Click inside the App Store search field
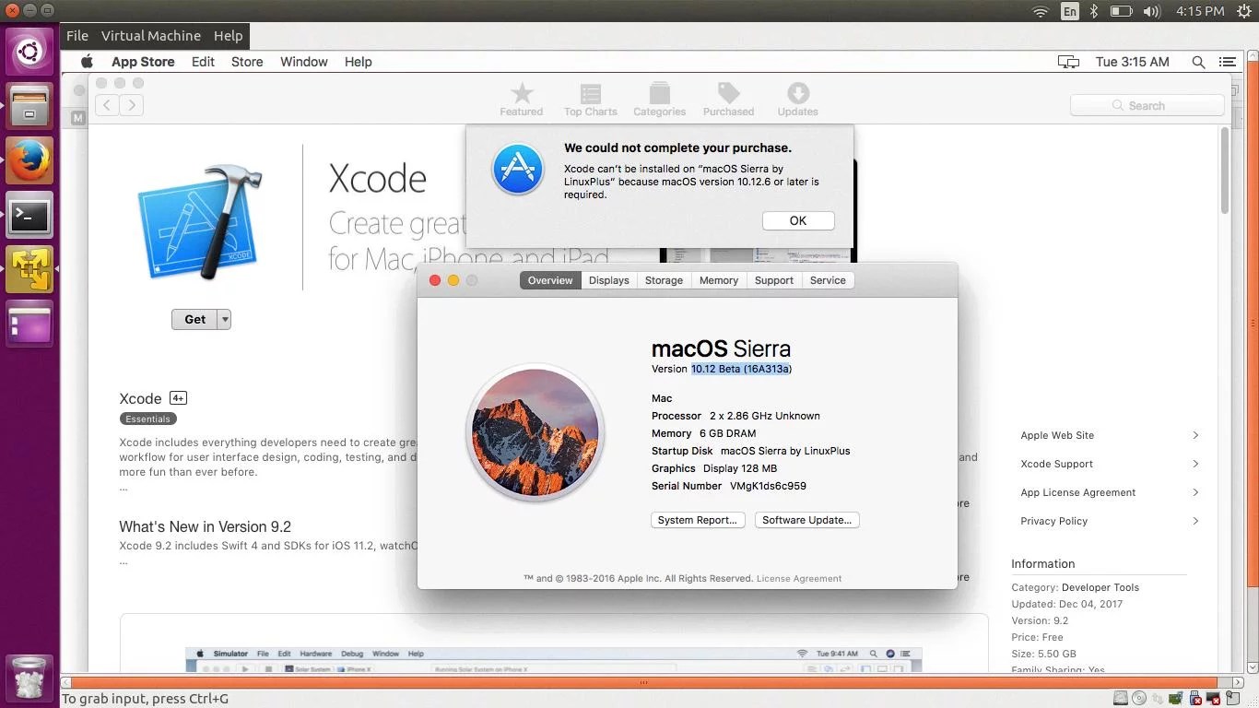The image size is (1259, 708). click(x=1147, y=105)
